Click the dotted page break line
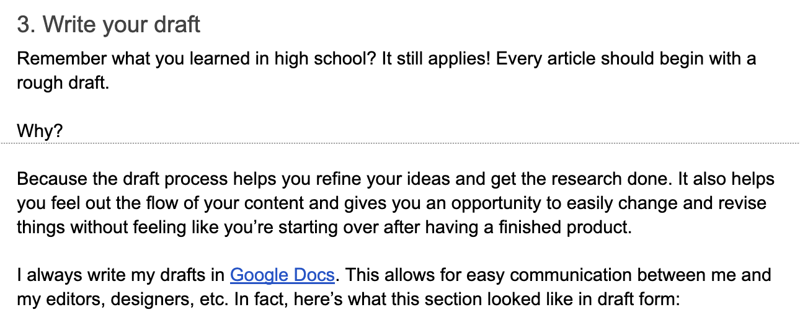Image resolution: width=800 pixels, height=325 pixels. pos(400,143)
